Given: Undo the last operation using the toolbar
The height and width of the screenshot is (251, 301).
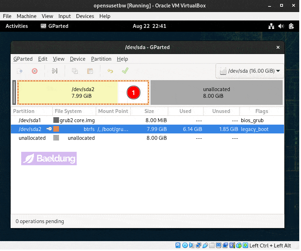Looking at the screenshot, I should (110, 71).
